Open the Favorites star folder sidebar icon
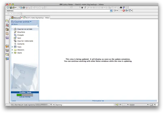The height and width of the screenshot is (113, 163). pyautogui.click(x=7, y=46)
